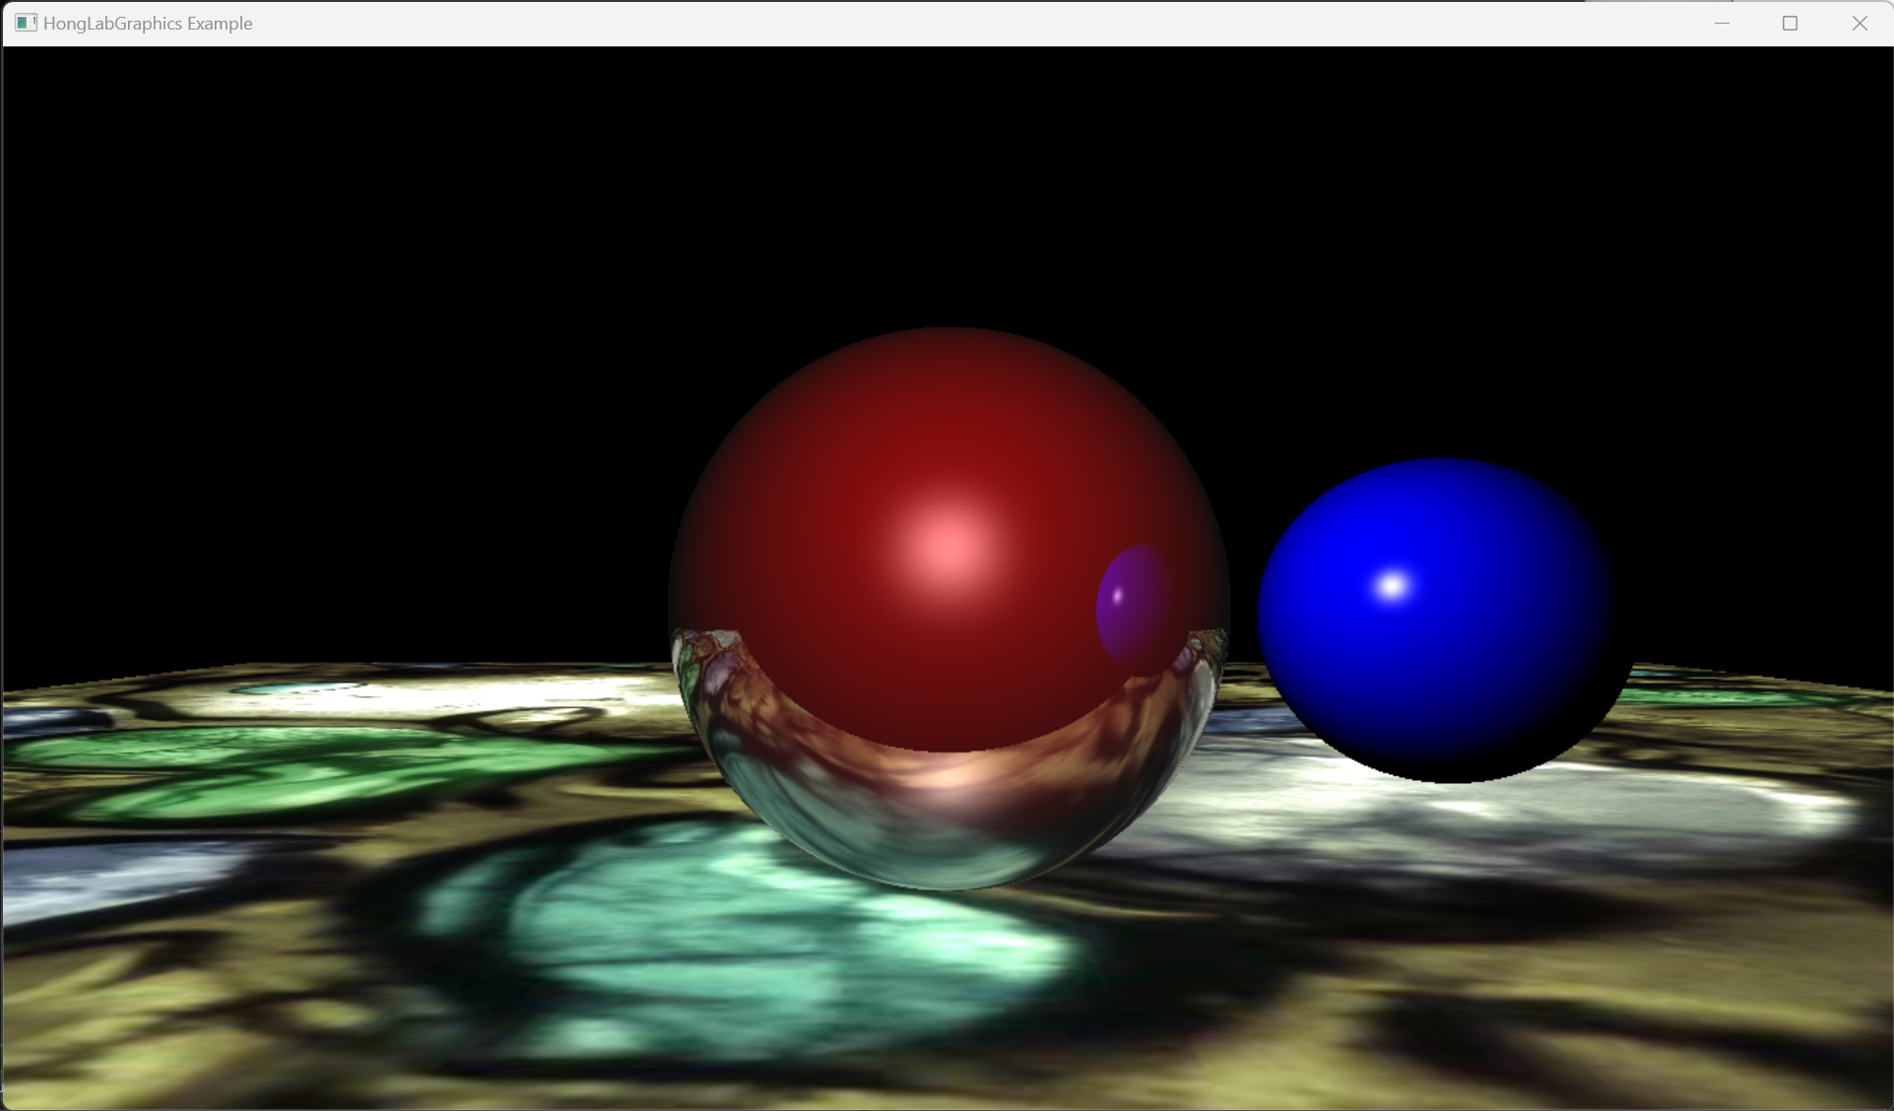Click the floor reflection on red sphere's bottom

click(x=946, y=817)
